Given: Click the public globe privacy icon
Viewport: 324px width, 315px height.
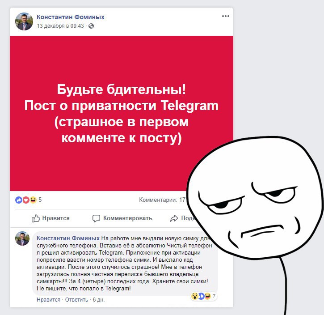Looking at the screenshot, I should 91,26.
